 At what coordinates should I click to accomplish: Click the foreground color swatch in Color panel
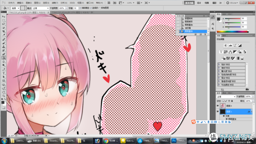(218, 19)
